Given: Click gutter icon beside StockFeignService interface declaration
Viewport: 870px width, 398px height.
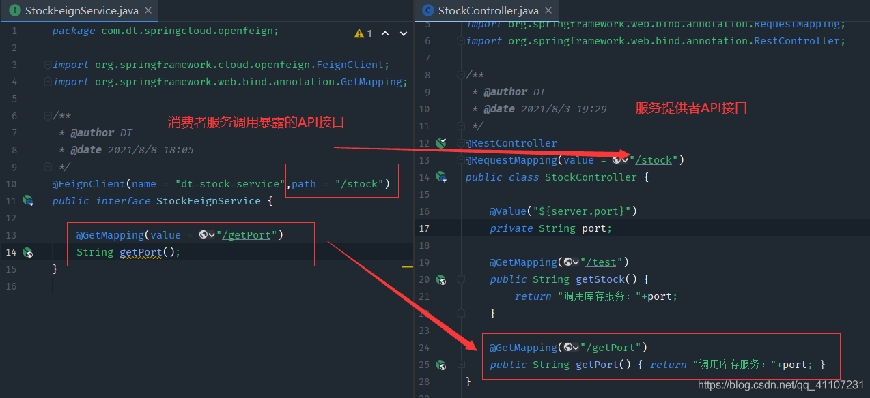Looking at the screenshot, I should coord(28,201).
